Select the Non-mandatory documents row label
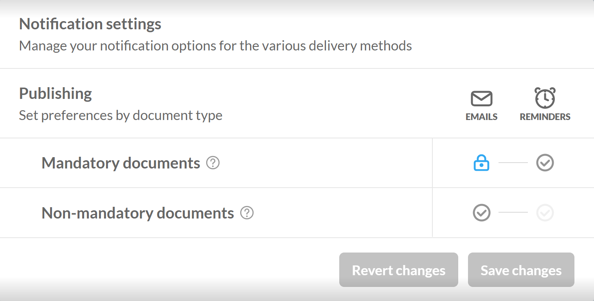594x301 pixels. (x=137, y=213)
